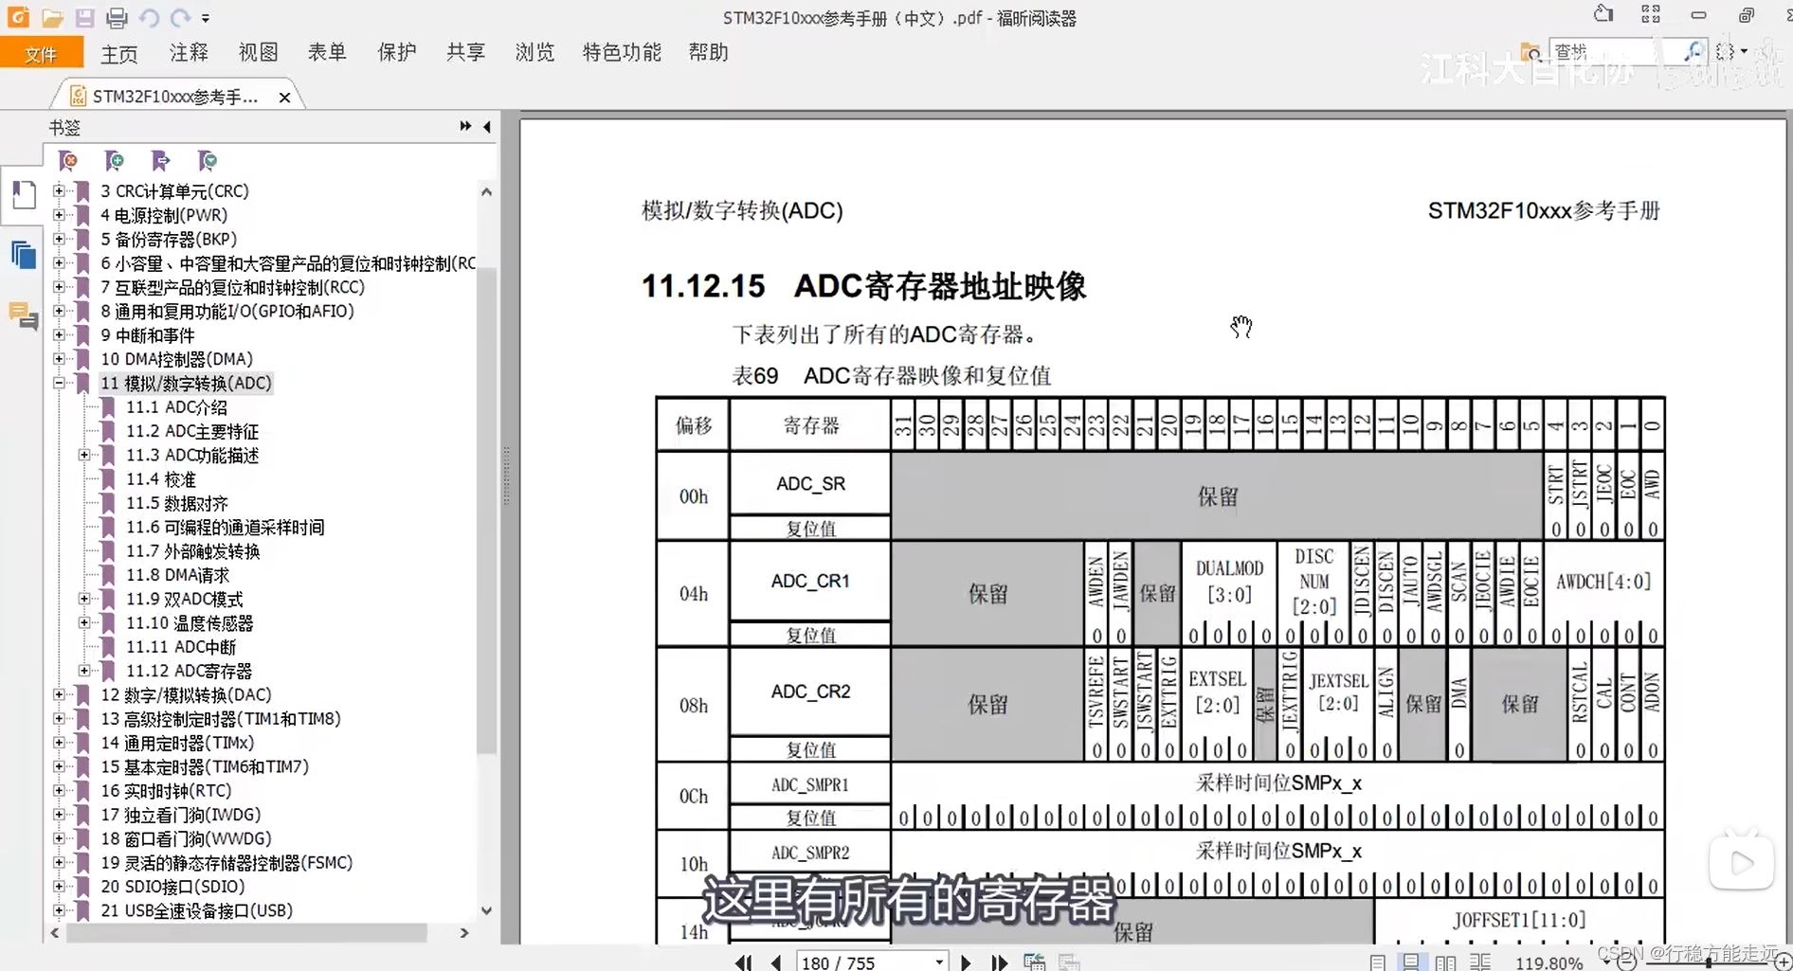Collapse the bookmark panel with left arrow

point(487,126)
